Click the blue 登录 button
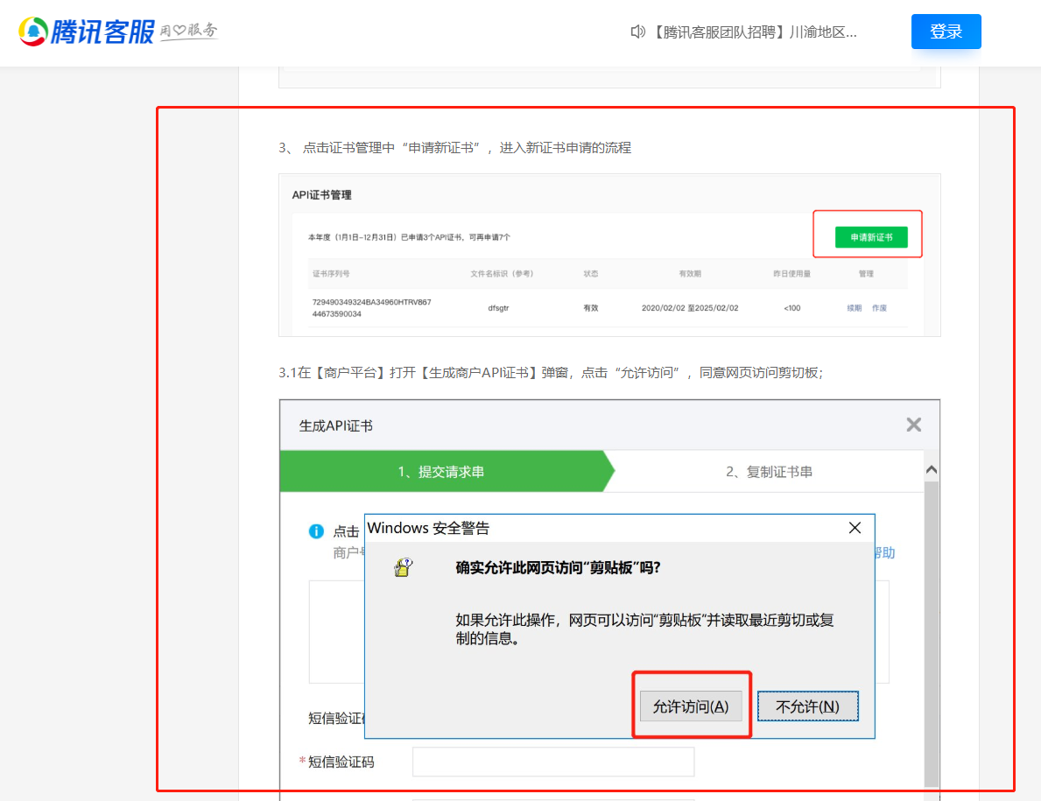This screenshot has width=1041, height=801. tap(946, 32)
